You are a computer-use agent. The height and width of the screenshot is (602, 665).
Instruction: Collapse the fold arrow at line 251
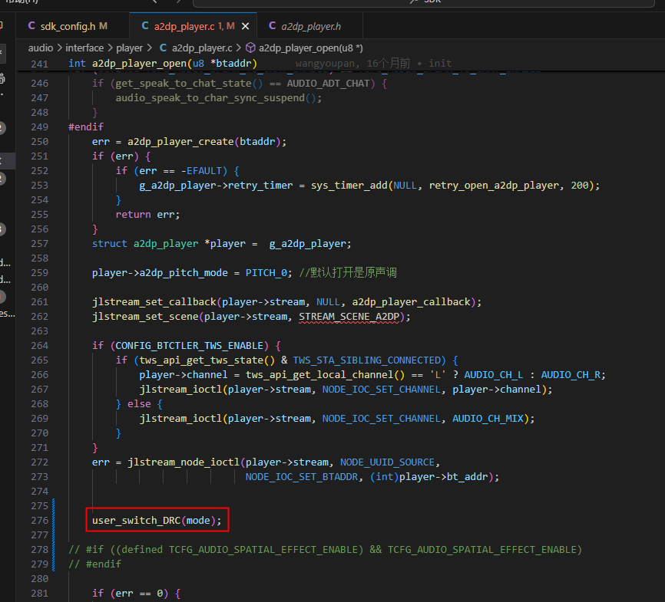point(60,156)
